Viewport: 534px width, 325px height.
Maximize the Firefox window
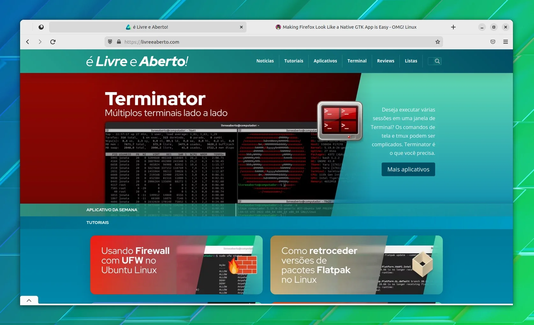(494, 27)
